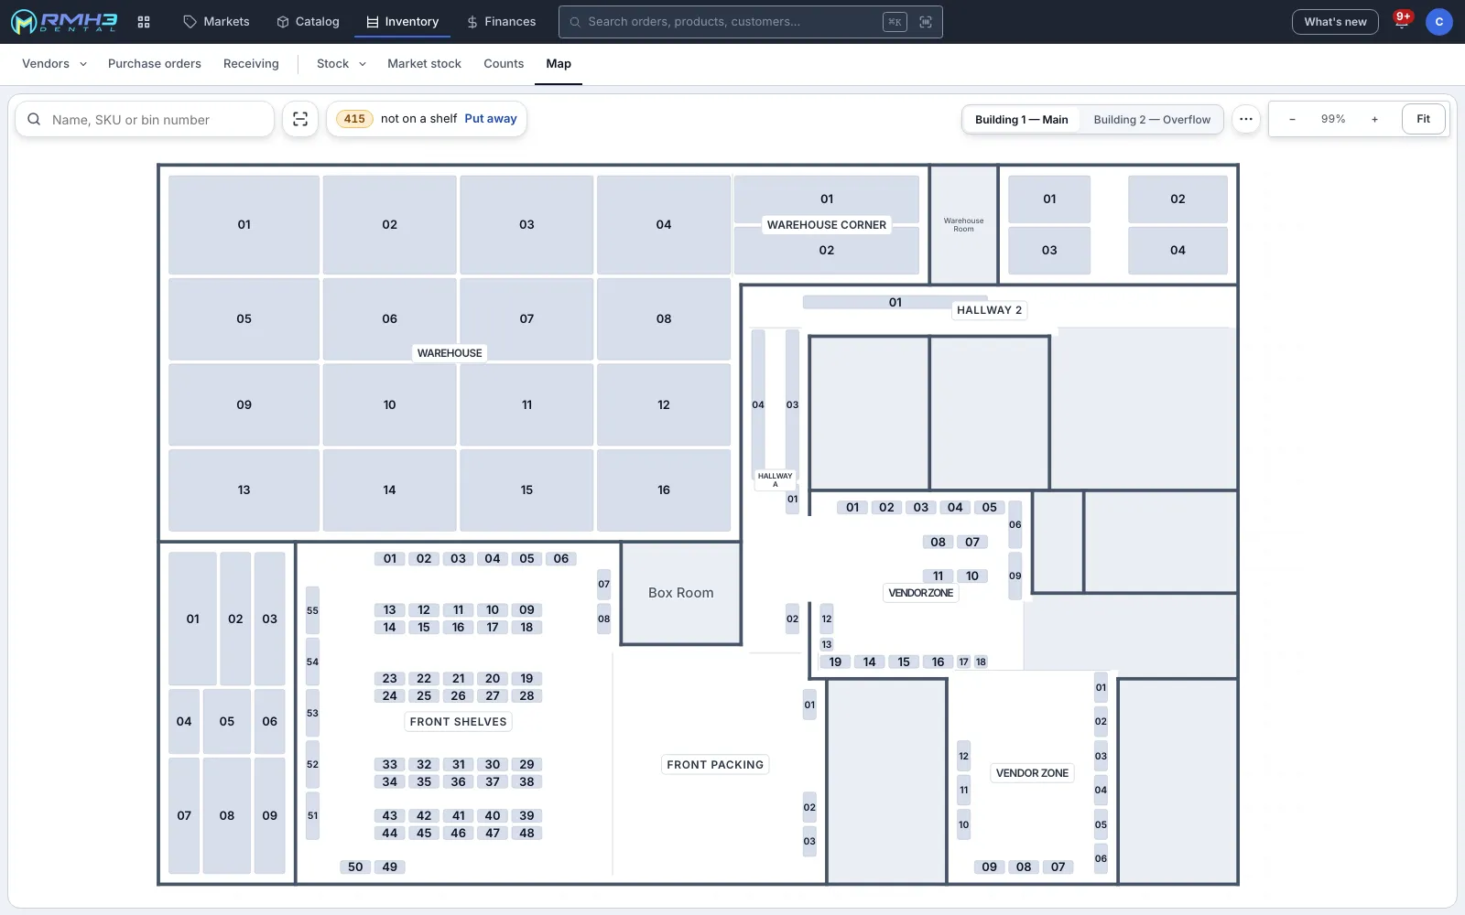This screenshot has height=915, width=1465.
Task: Click the HALLWAY 2 label
Action: pos(989,310)
